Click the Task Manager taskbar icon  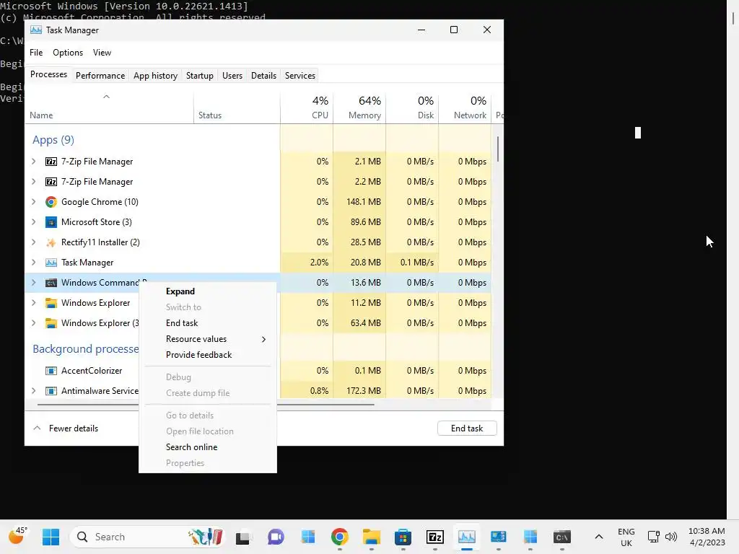point(467,537)
